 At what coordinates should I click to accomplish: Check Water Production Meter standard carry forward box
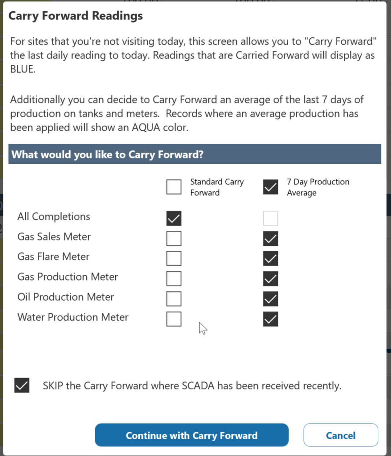(x=174, y=319)
